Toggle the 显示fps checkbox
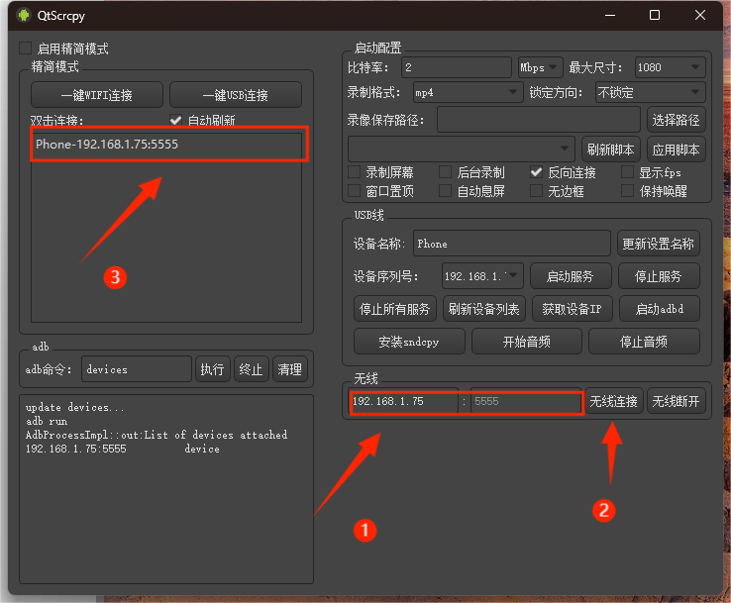The height and width of the screenshot is (603, 731). [628, 172]
